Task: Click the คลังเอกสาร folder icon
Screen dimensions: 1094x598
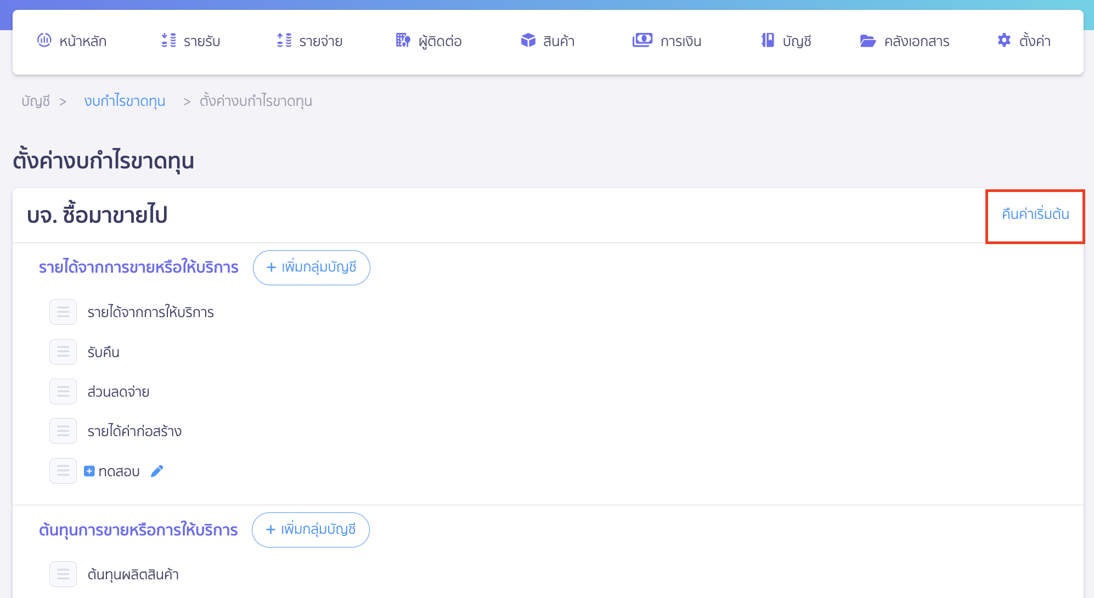Action: (867, 41)
